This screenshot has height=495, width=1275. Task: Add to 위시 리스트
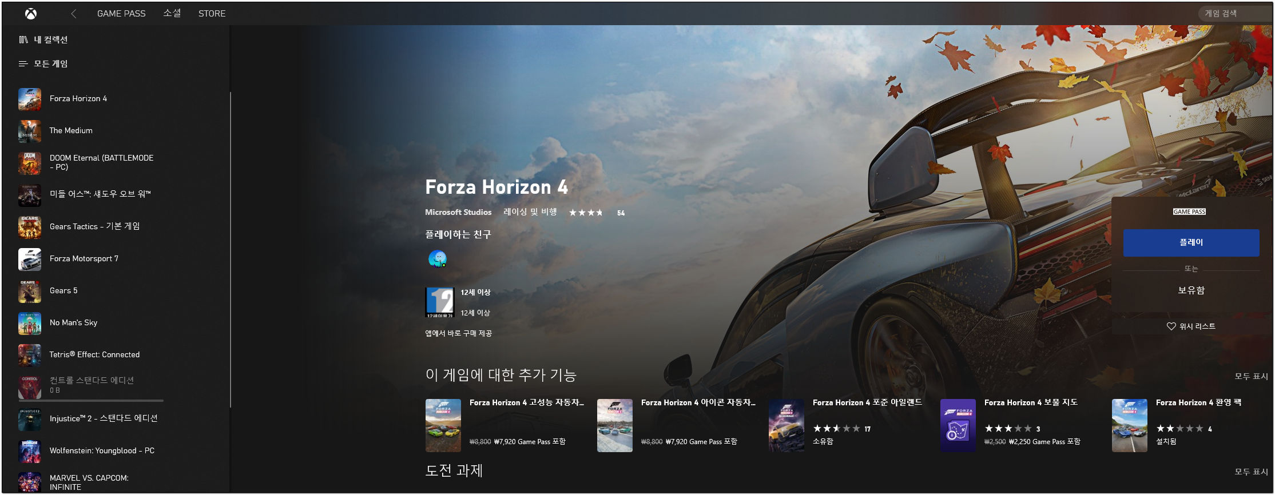point(1191,326)
